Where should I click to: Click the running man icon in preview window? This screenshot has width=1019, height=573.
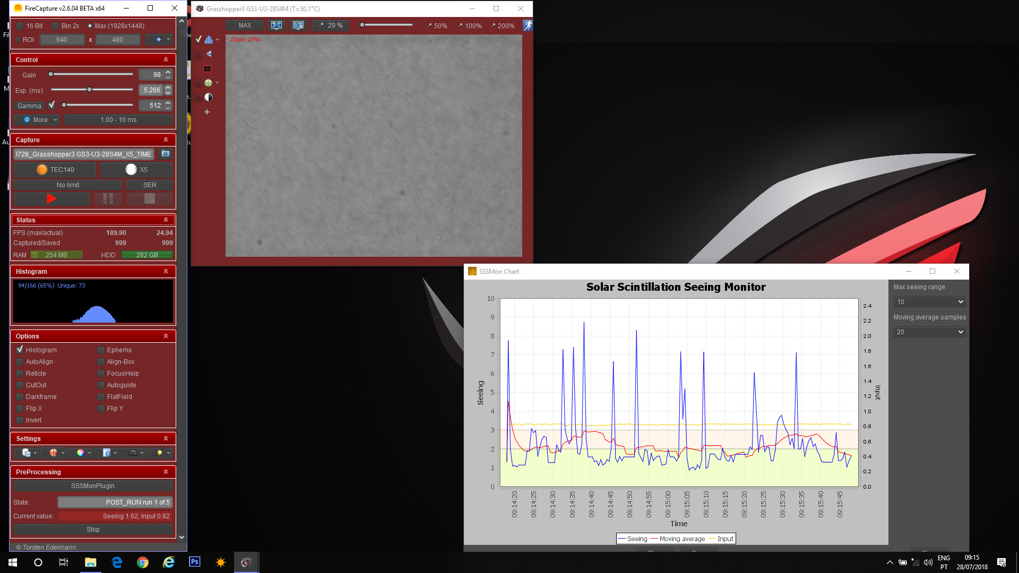[528, 25]
